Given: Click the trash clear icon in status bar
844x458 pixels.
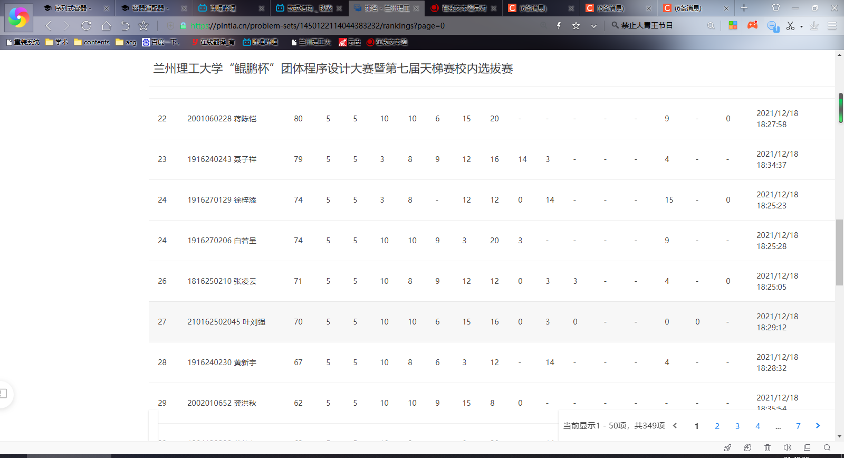Looking at the screenshot, I should click(x=768, y=447).
